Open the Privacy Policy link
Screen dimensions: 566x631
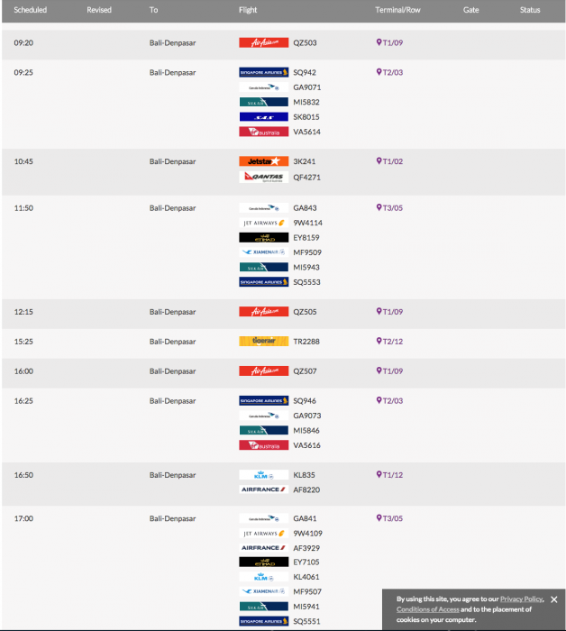521,599
